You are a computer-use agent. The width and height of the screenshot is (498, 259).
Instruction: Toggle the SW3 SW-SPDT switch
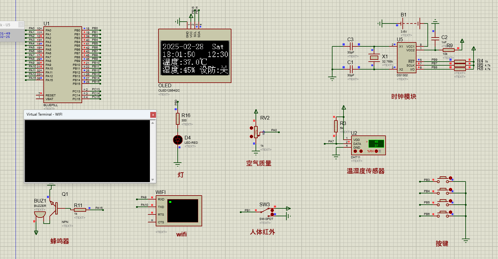266,211
